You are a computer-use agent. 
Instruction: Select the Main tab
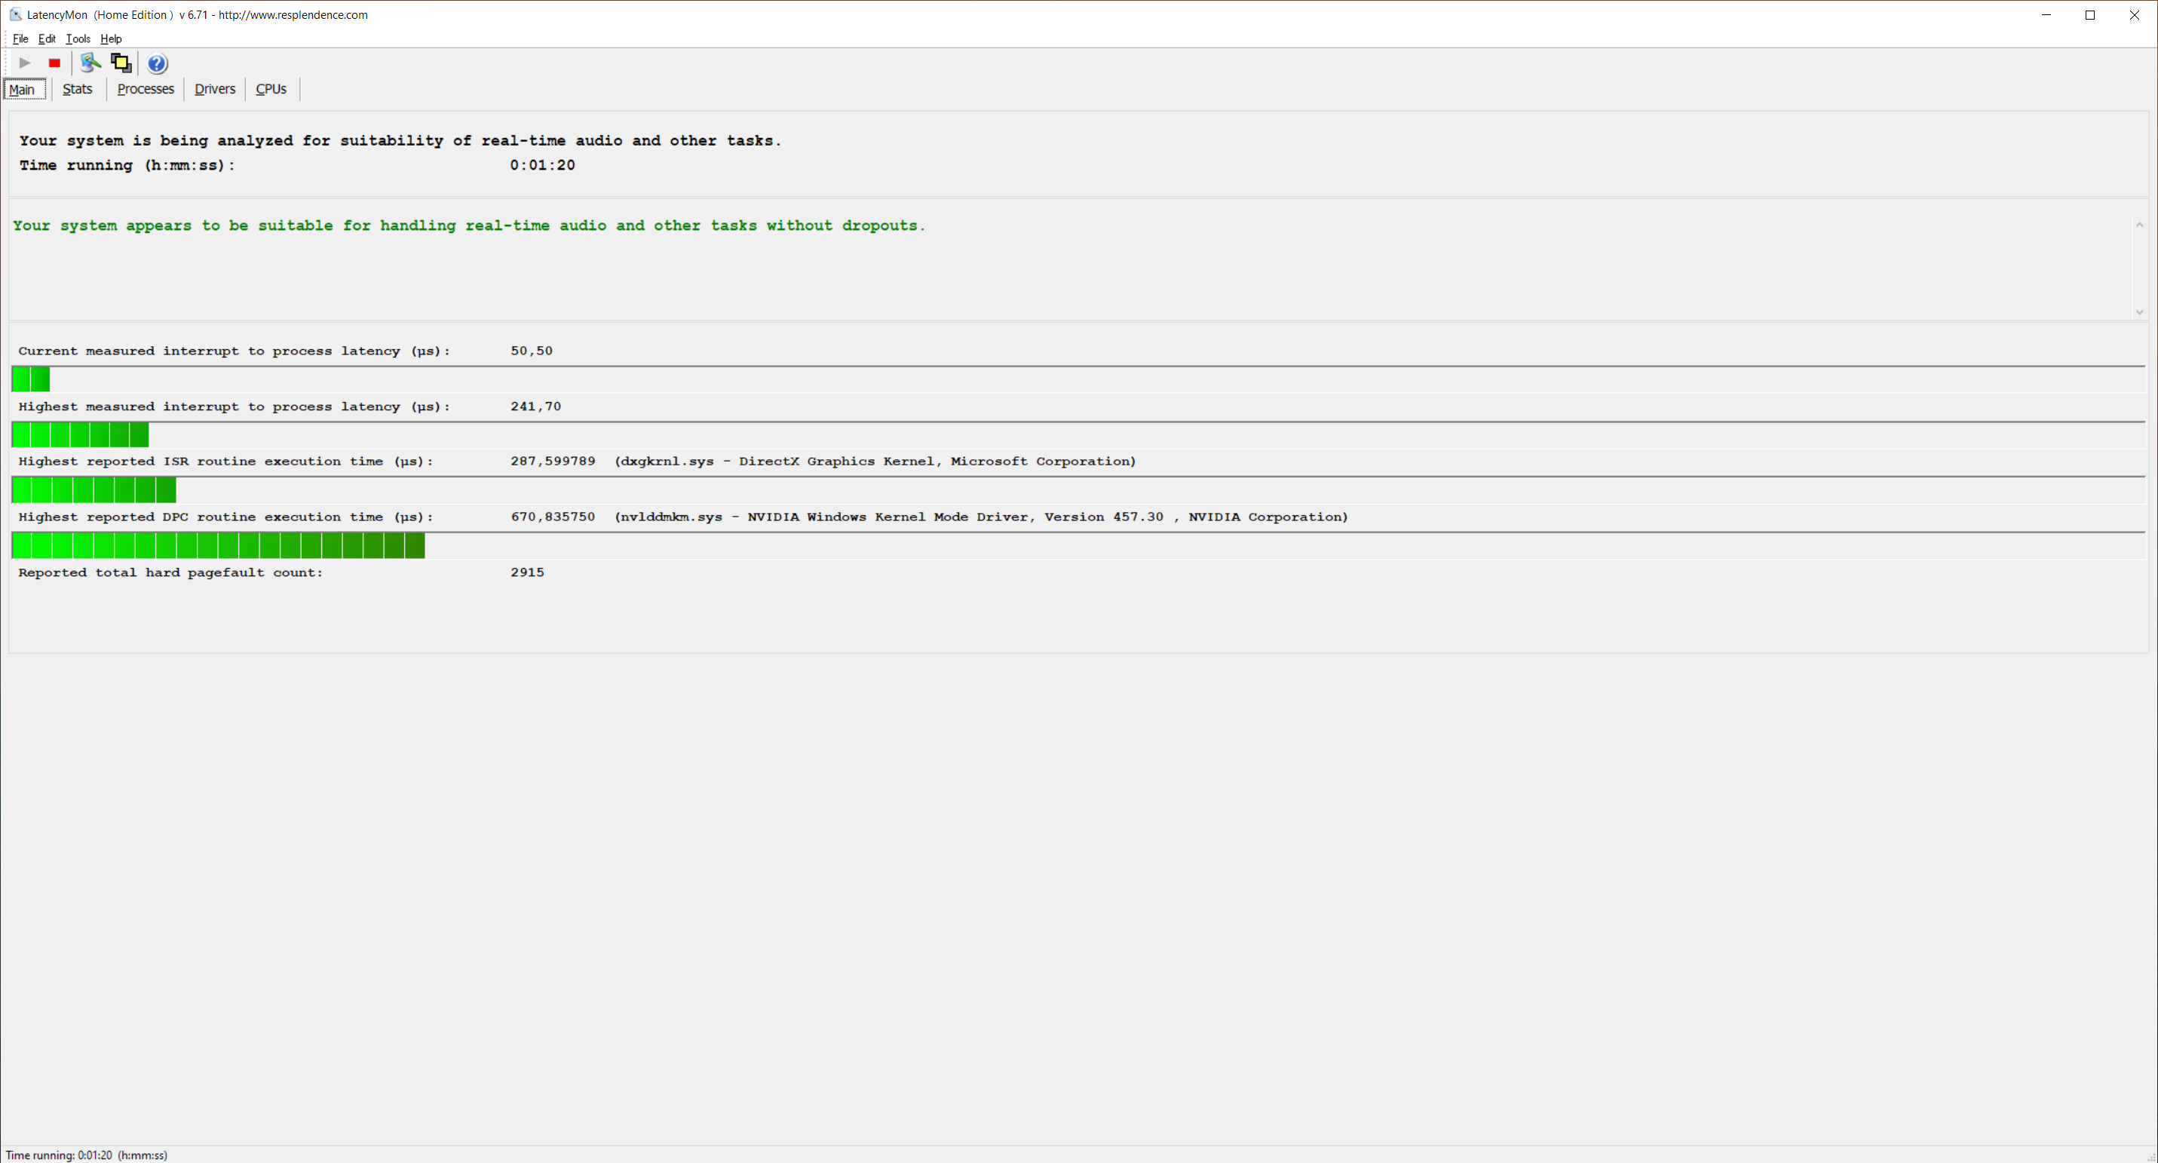(x=23, y=90)
